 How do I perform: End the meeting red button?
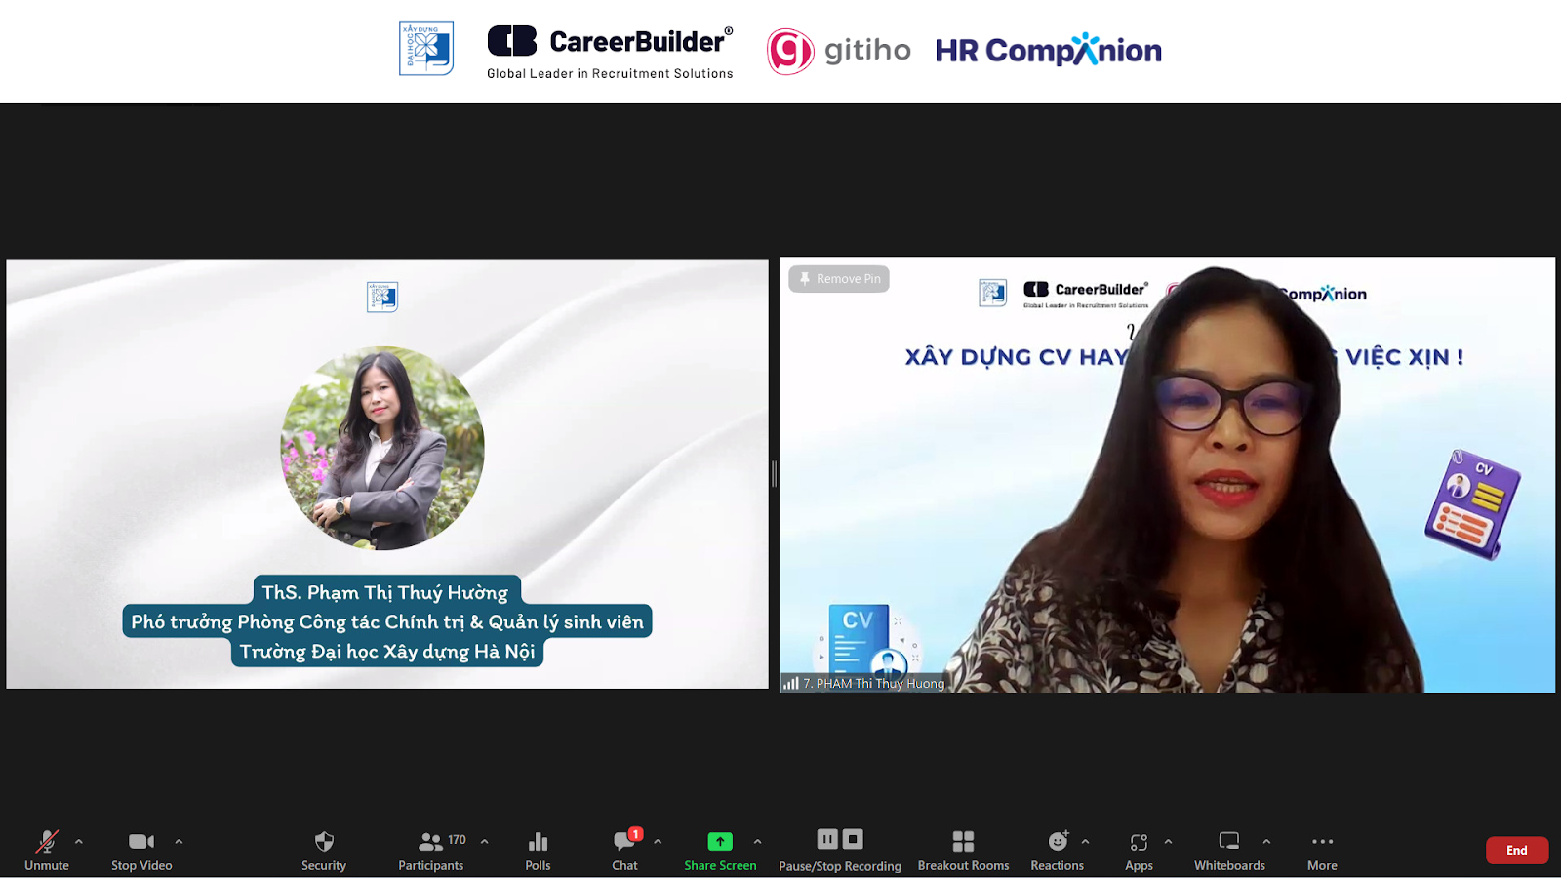pos(1517,851)
